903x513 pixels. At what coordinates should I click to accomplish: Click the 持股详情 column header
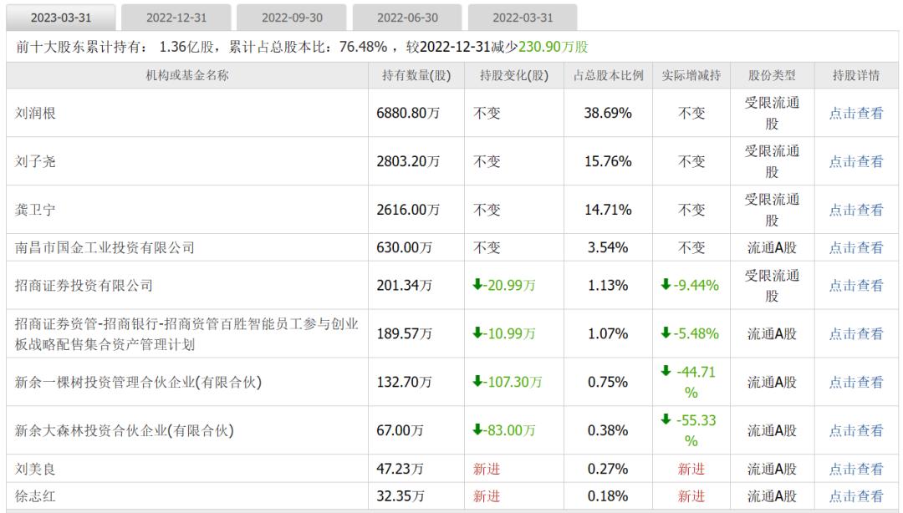click(856, 75)
